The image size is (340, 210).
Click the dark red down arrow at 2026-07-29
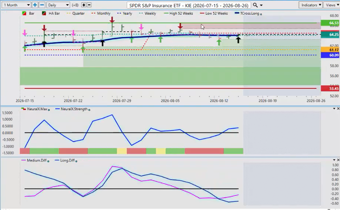click(x=112, y=20)
